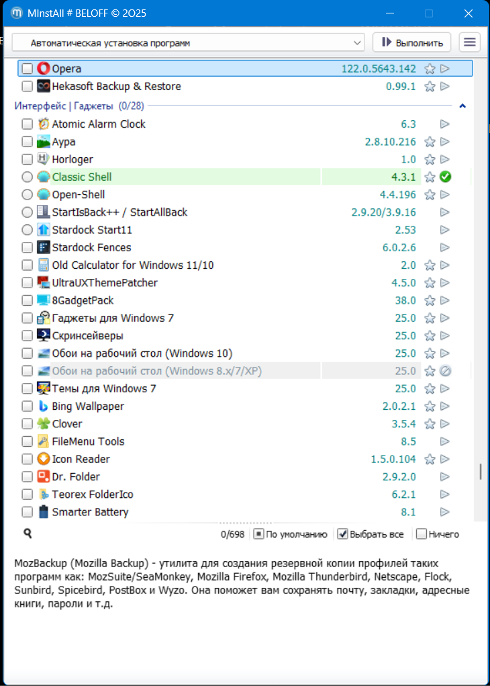Click the vertical scrollbar thumb
Viewport: 490px width, 686px height.
(480, 472)
